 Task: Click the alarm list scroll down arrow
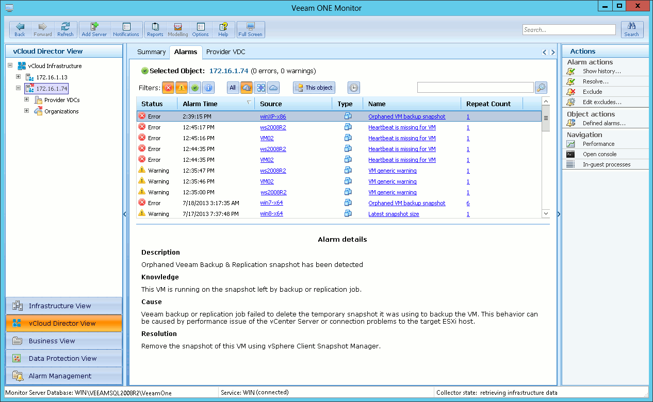(546, 213)
